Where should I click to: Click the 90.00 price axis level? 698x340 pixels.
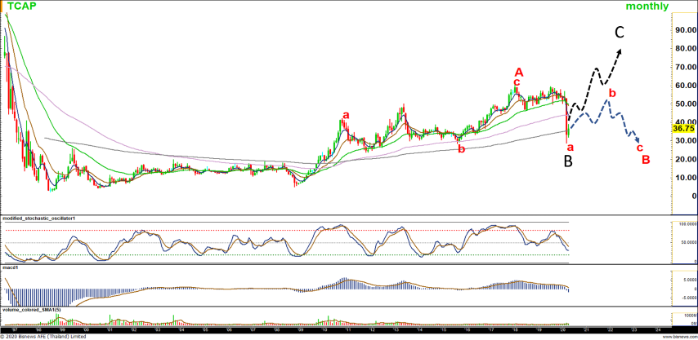click(683, 29)
